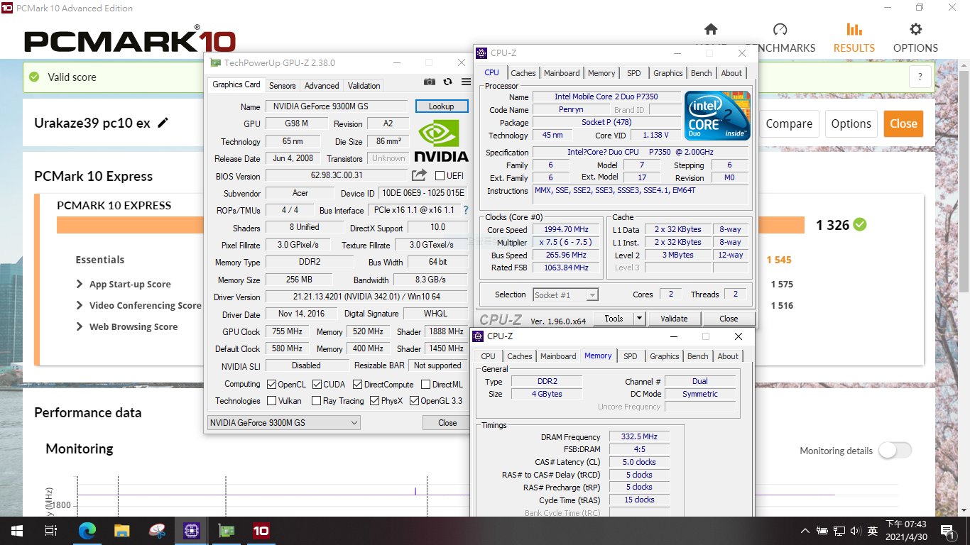Screen dimensions: 970x545
Task: Click the GPU-Z refresh icon
Action: (x=447, y=82)
